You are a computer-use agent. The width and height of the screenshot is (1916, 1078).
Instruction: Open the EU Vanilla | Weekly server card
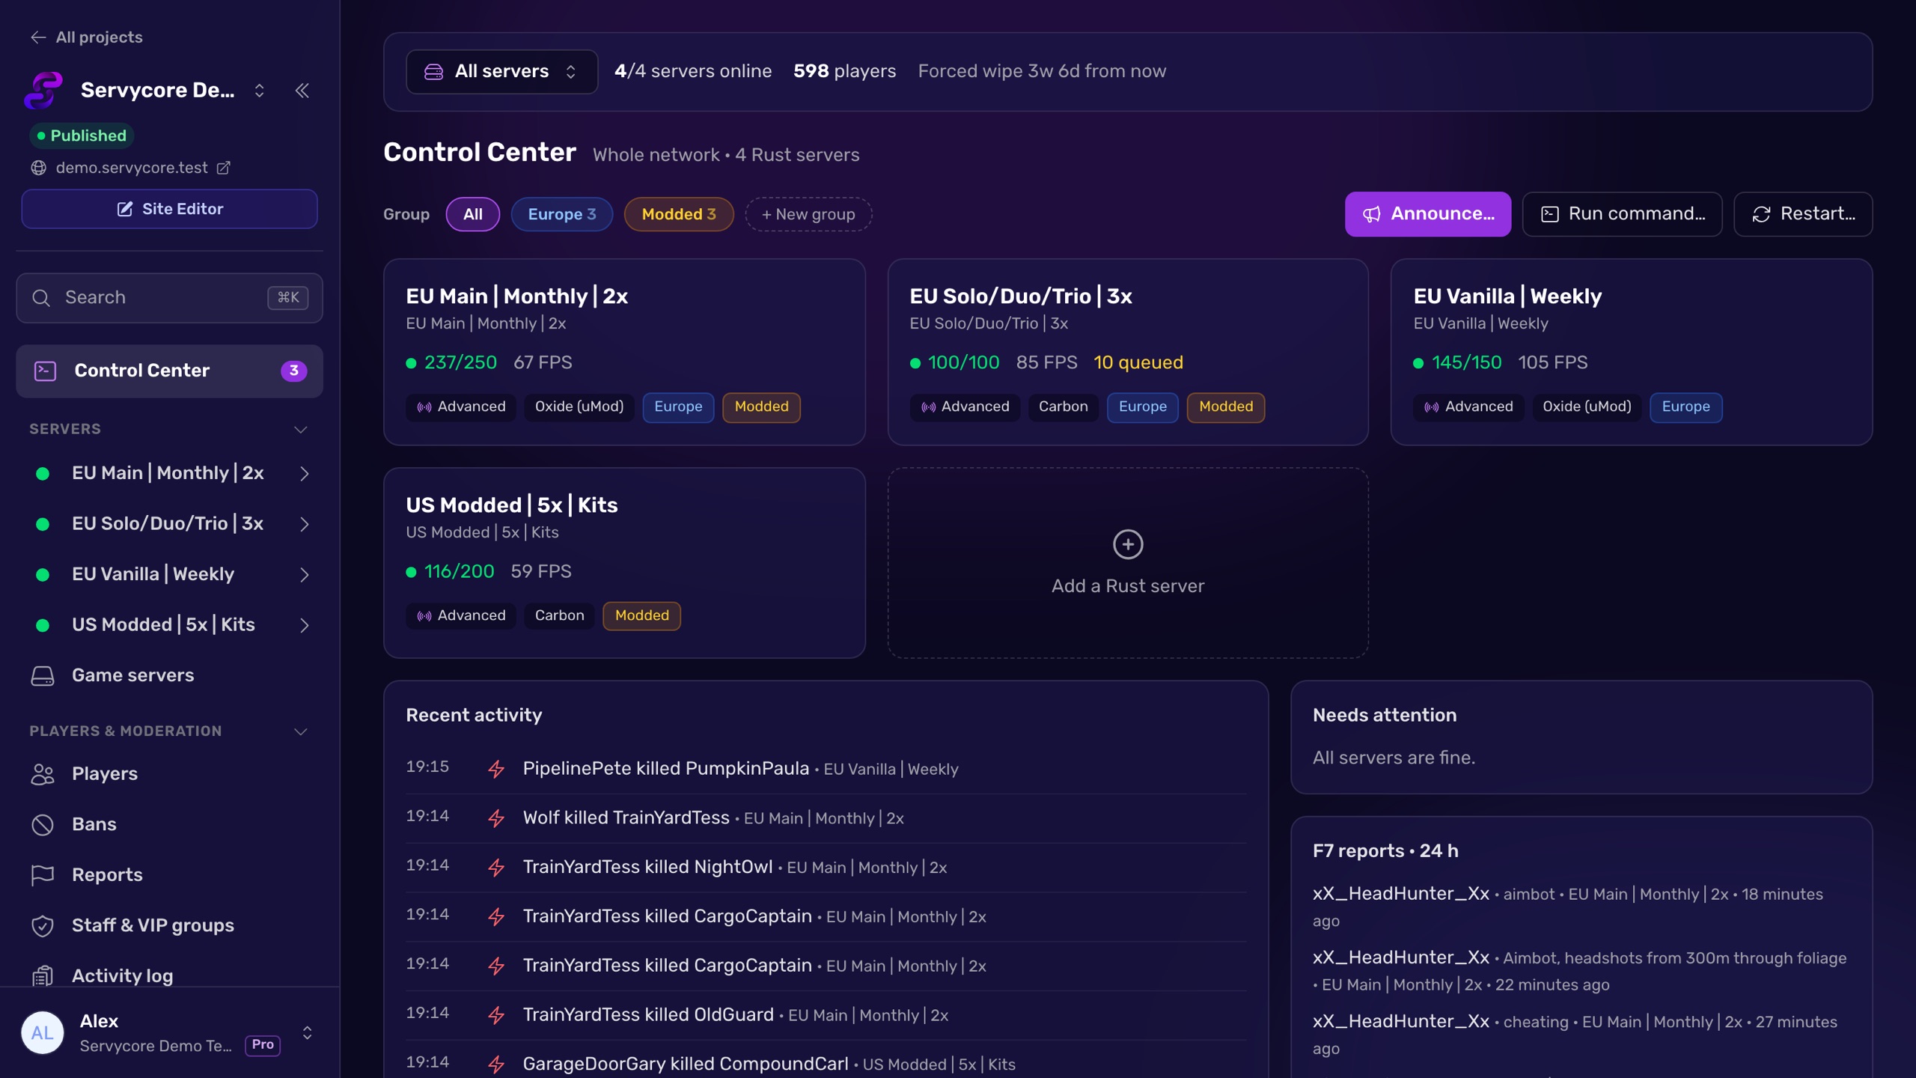coord(1631,352)
